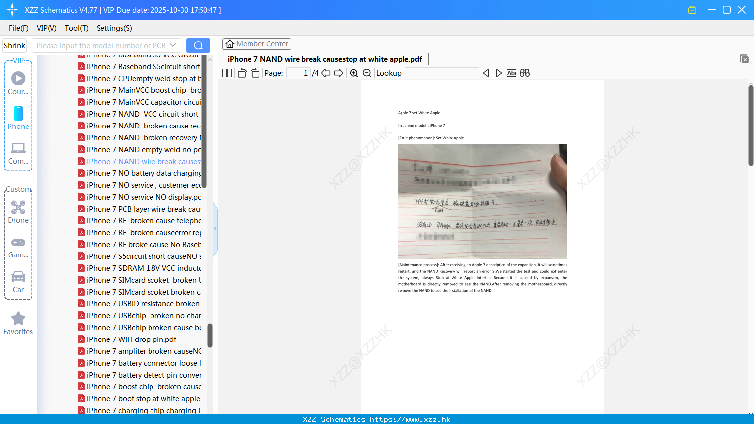
Task: Open the File(F) menu
Action: (19, 28)
